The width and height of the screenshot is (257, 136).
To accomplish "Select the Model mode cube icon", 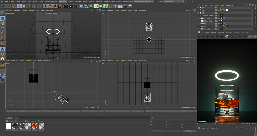I will click(3, 19).
